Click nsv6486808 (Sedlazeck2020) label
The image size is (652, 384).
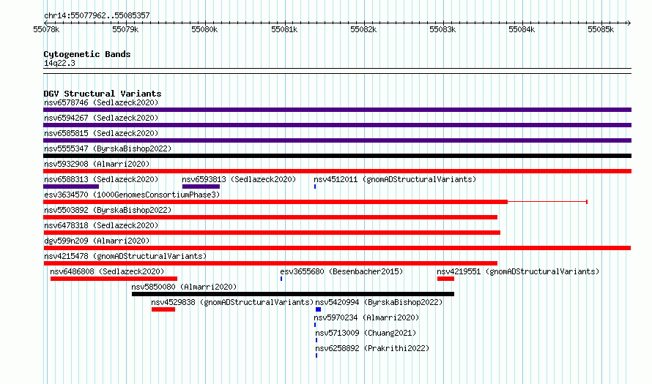(107, 271)
